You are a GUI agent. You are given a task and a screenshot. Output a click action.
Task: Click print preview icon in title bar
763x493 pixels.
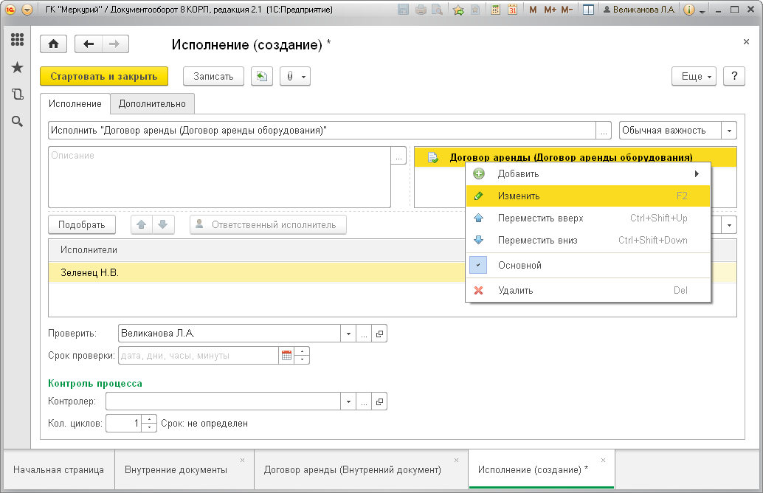[x=437, y=10]
